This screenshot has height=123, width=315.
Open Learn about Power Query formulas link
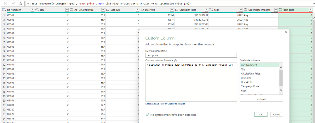165,104
